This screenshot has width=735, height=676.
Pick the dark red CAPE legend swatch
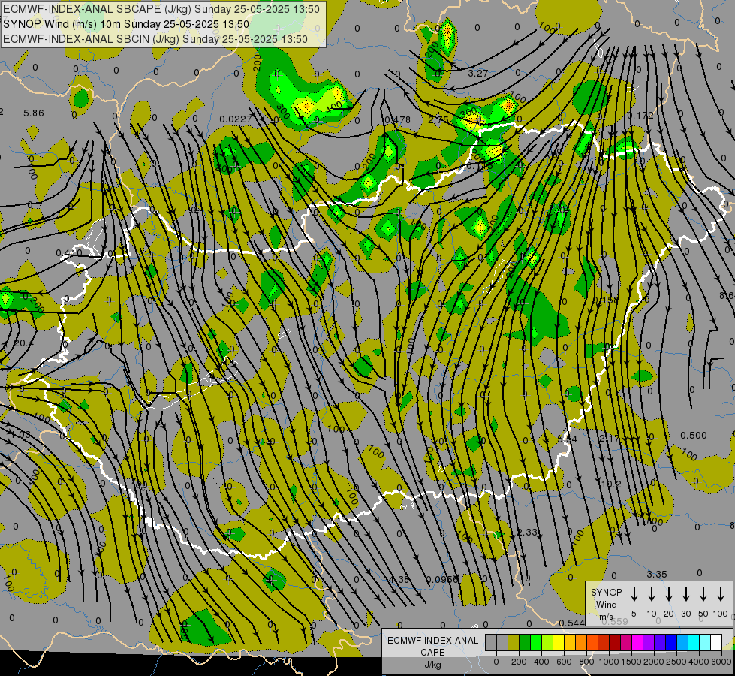615,643
